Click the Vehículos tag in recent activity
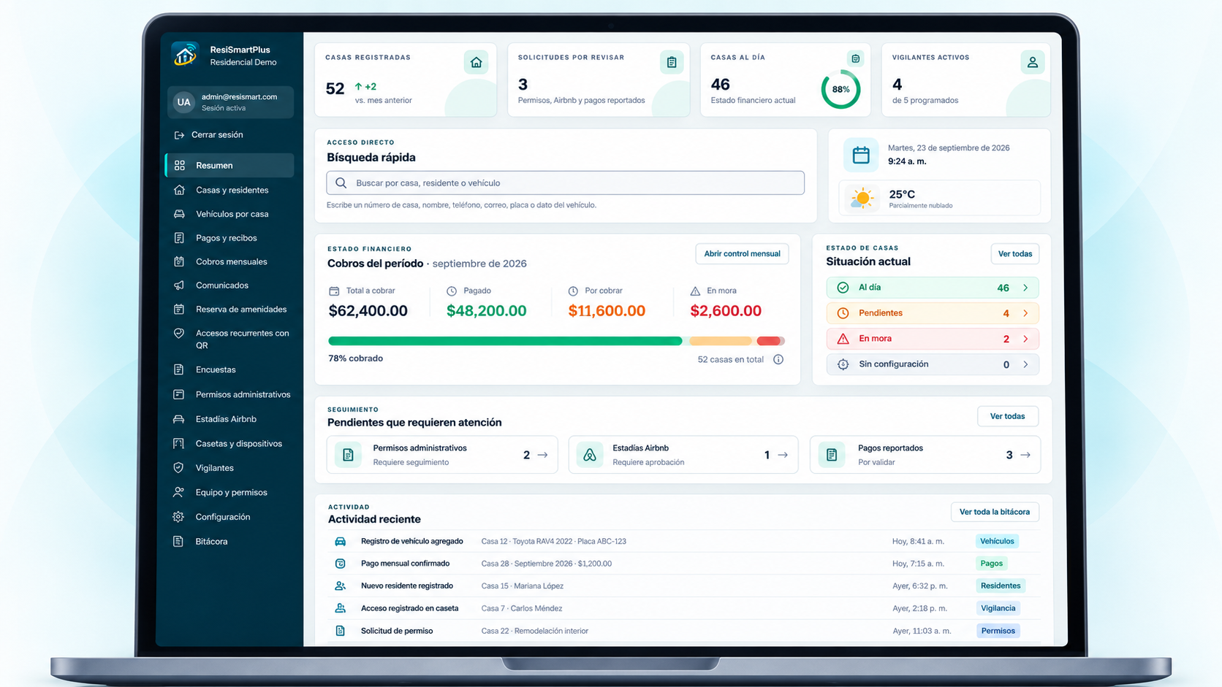The image size is (1222, 687). [x=997, y=542]
